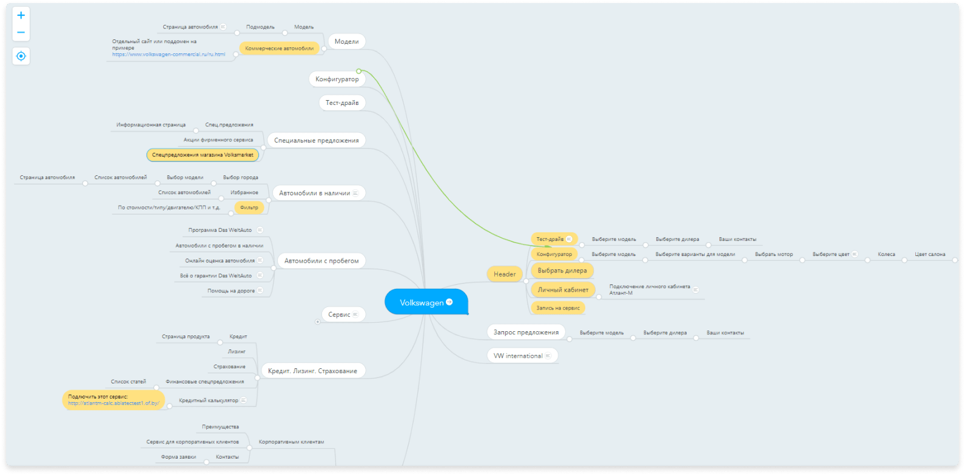This screenshot has height=475, width=965.
Task: Open note icon beside Программа Das WeltAuto
Action: click(x=260, y=230)
